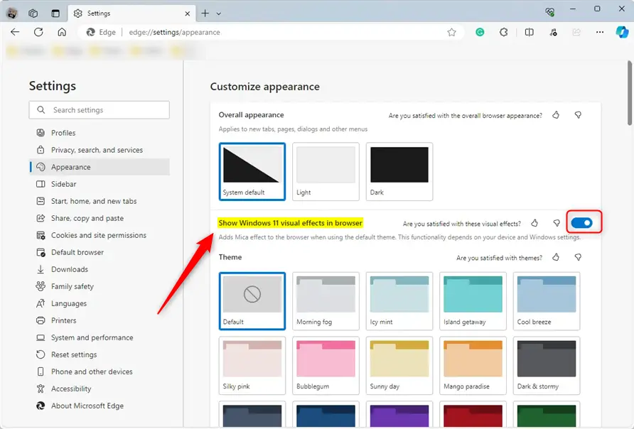
Task: Open the Grammarly extension icon
Action: pos(480,32)
